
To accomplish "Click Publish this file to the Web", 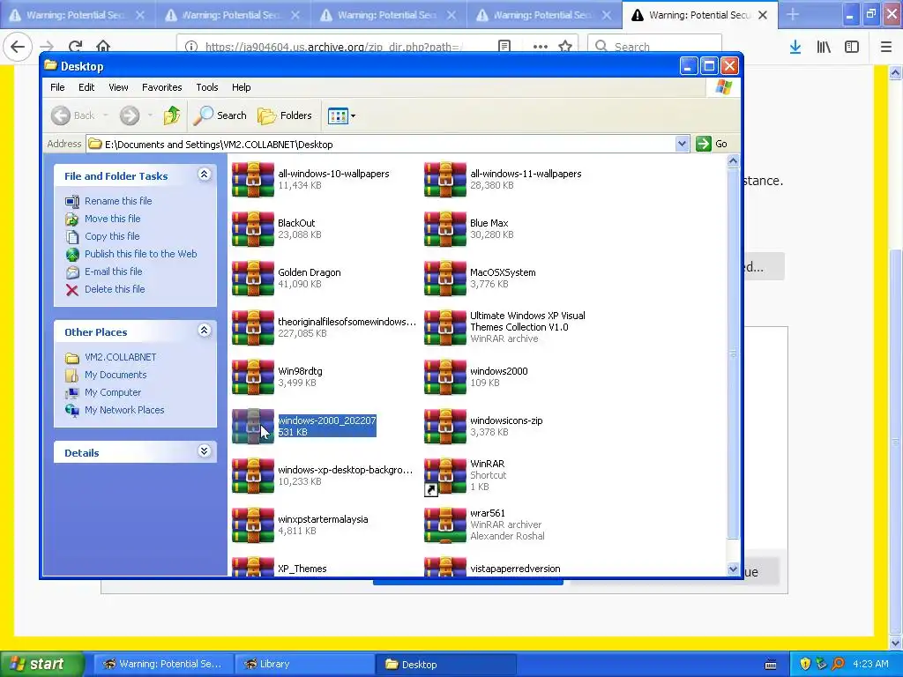I will coord(140,254).
